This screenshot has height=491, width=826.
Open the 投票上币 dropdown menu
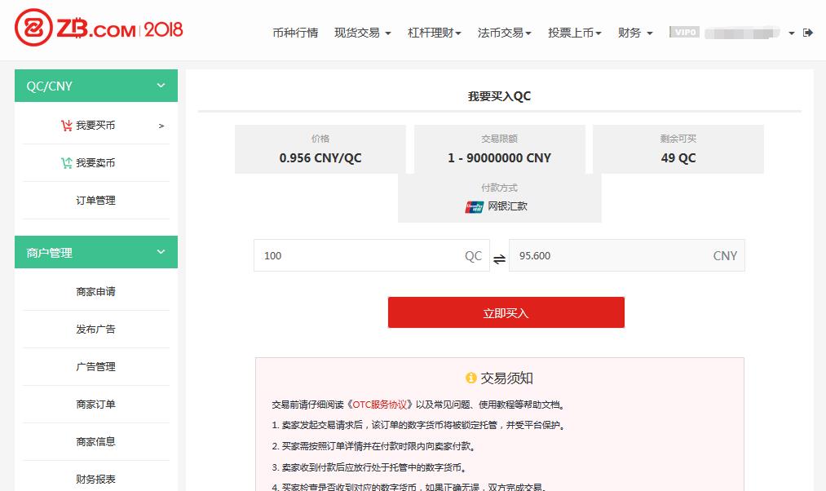[x=574, y=33]
